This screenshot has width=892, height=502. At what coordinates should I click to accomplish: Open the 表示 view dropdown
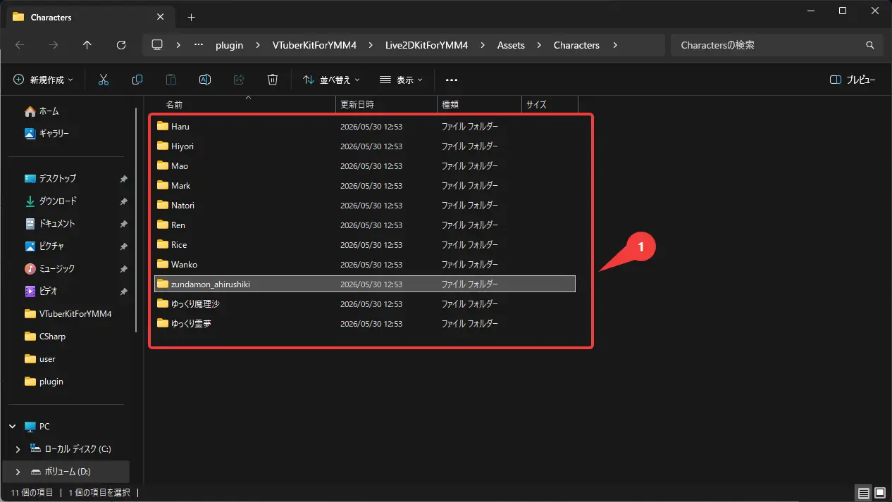tap(401, 80)
